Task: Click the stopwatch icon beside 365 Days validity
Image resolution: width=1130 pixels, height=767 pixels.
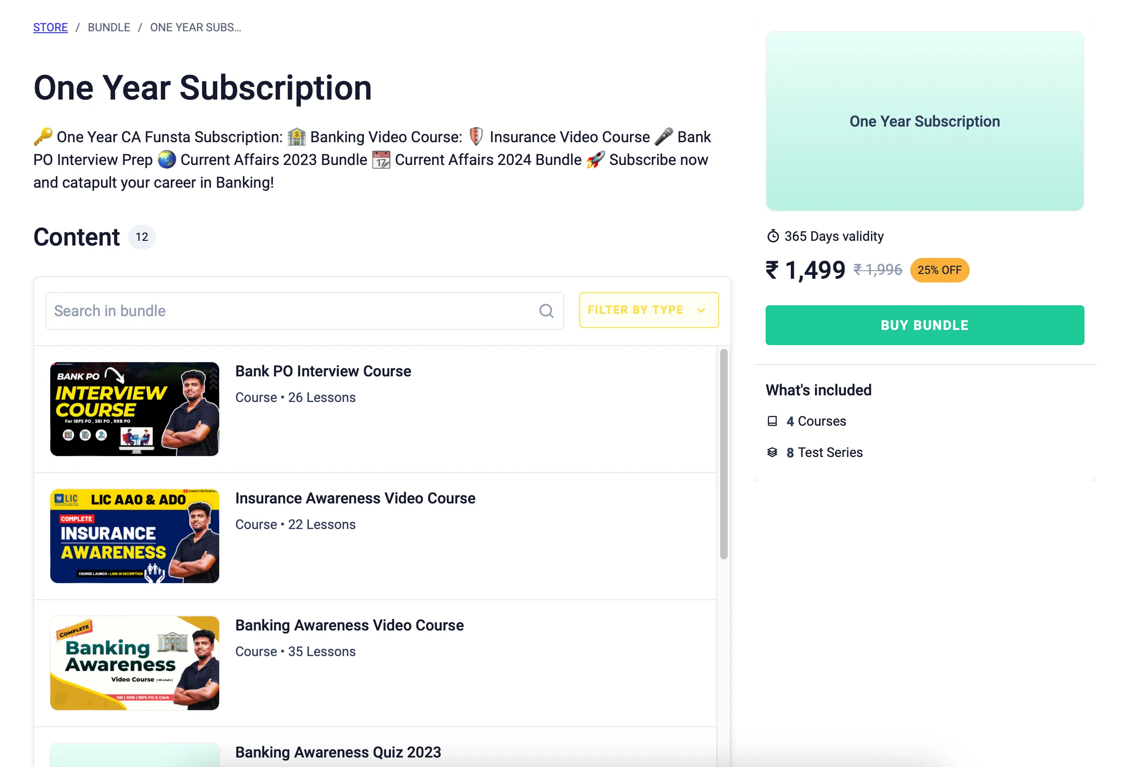Action: 773,237
